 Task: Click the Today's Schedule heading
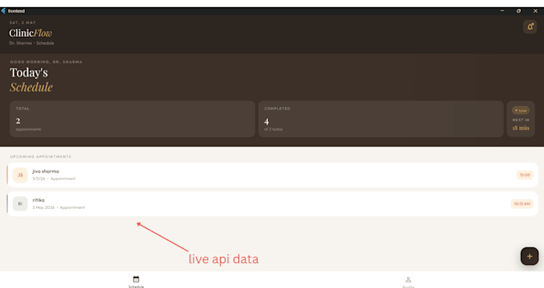[x=31, y=80]
